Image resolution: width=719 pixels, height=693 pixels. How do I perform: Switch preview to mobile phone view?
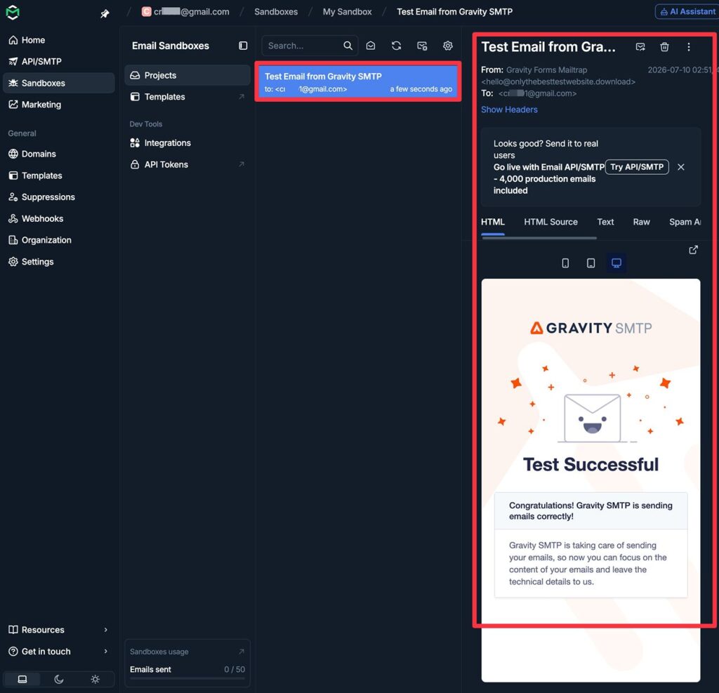pyautogui.click(x=565, y=263)
